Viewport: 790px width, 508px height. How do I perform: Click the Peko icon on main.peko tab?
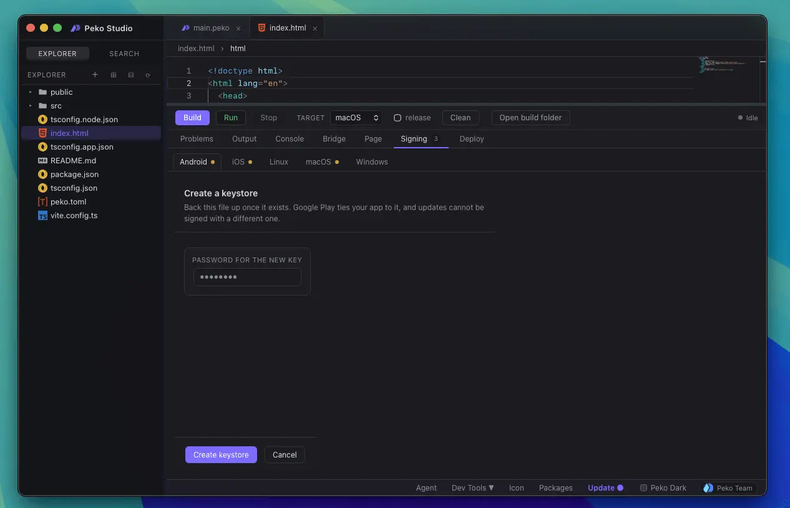[x=185, y=28]
